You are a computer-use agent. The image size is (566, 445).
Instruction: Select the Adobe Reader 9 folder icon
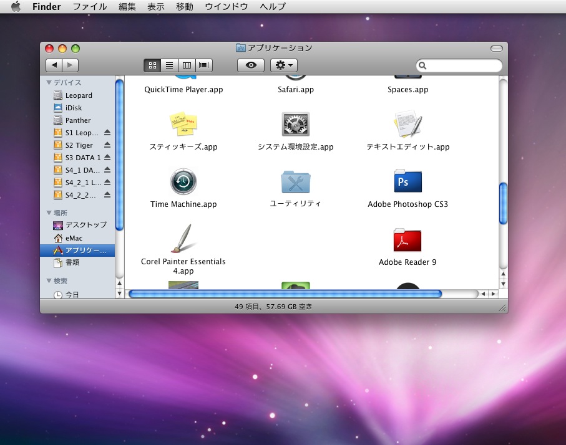click(x=407, y=240)
